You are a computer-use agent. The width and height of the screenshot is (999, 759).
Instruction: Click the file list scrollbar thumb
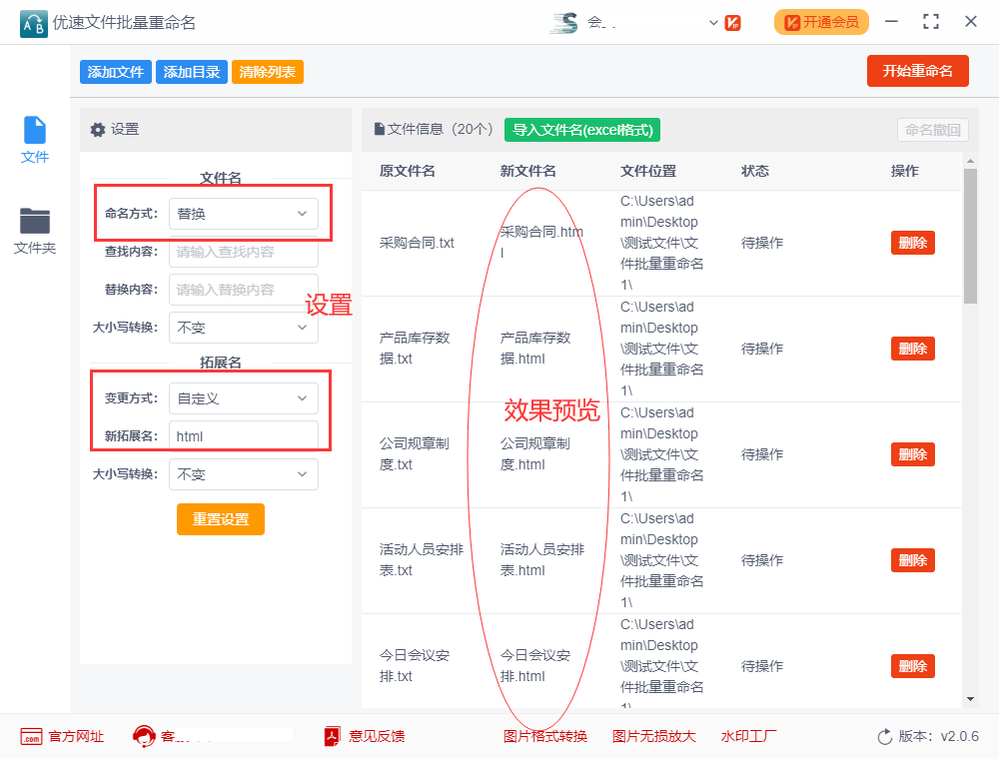[x=970, y=236]
